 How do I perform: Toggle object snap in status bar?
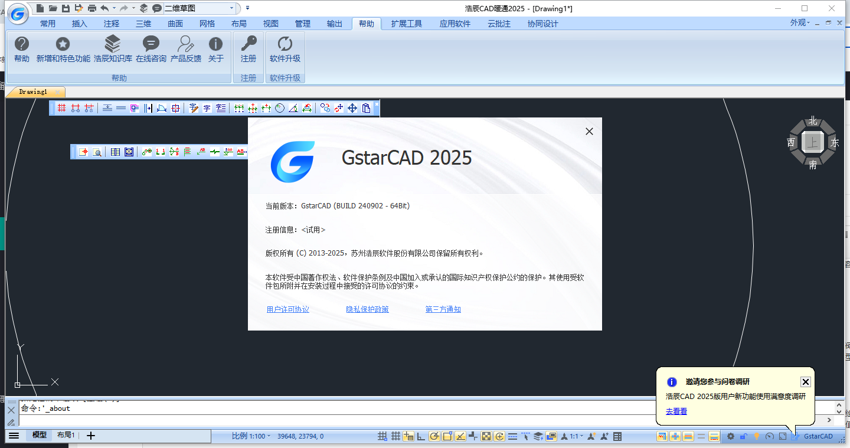(x=447, y=436)
